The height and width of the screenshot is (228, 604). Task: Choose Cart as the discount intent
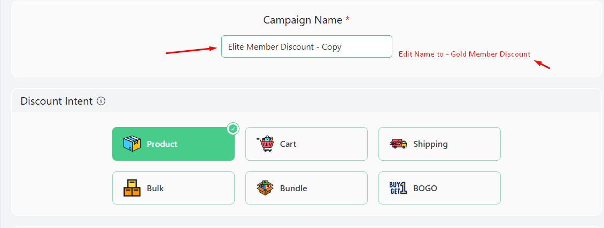[306, 144]
